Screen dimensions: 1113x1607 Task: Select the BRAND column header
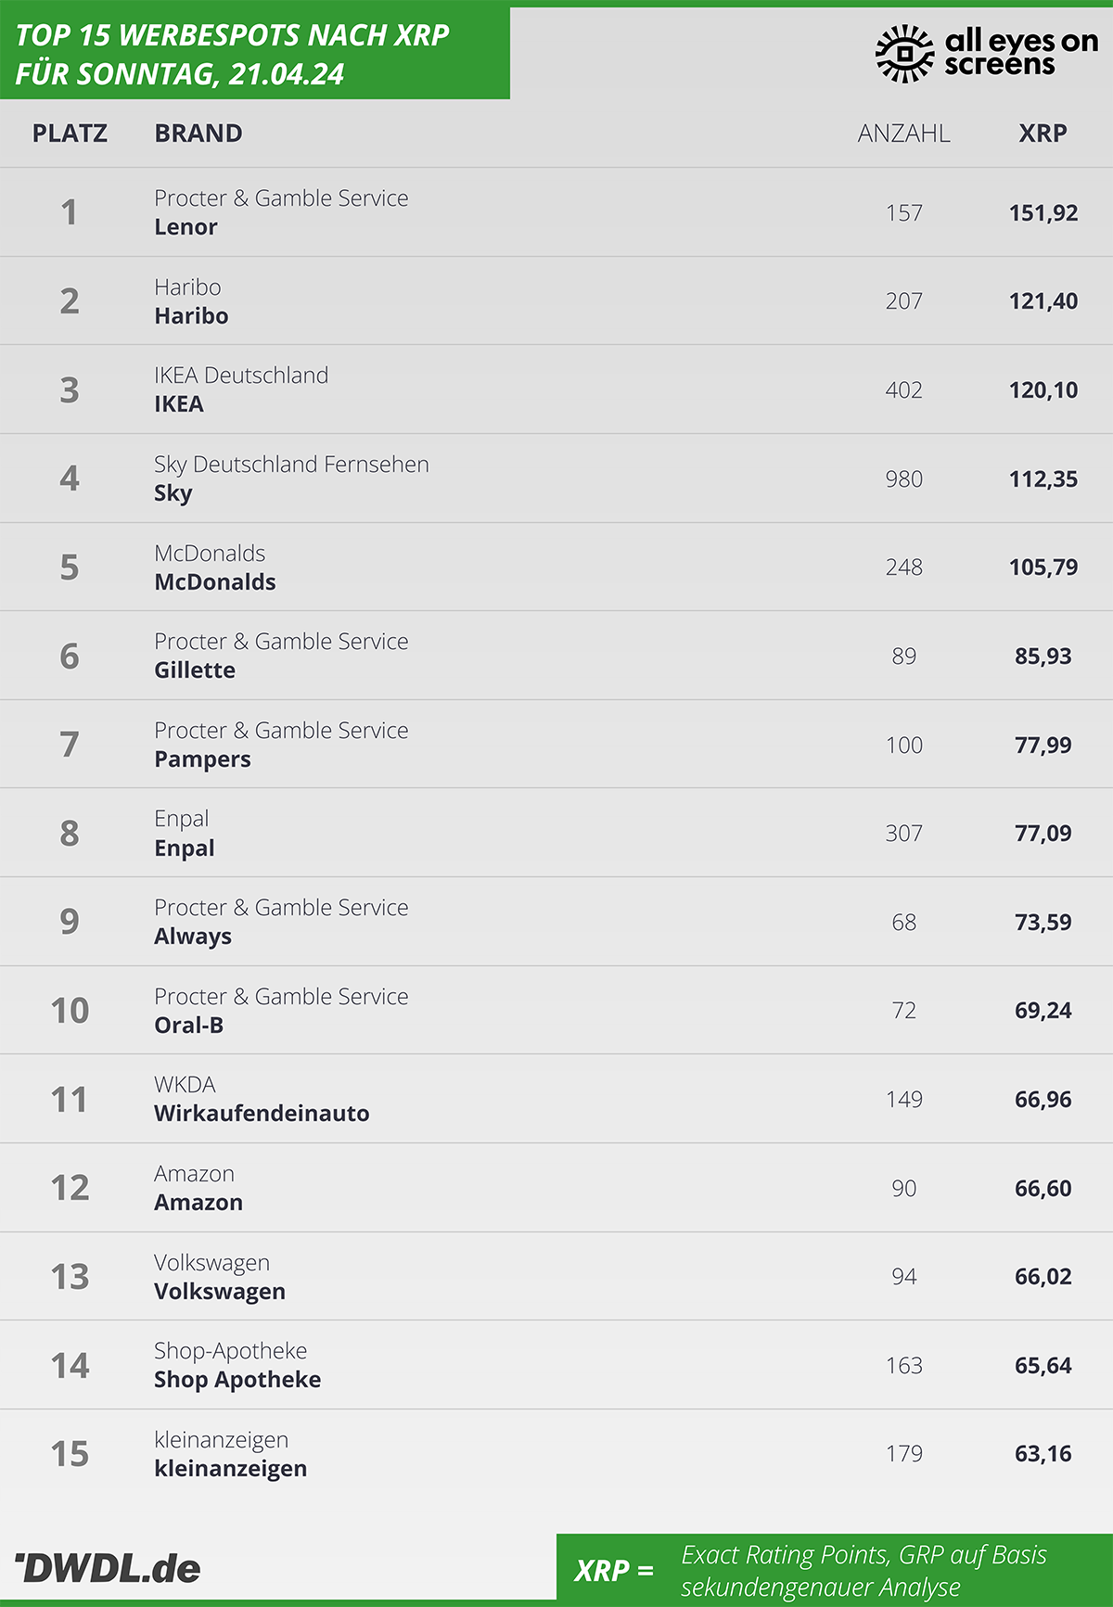(198, 134)
